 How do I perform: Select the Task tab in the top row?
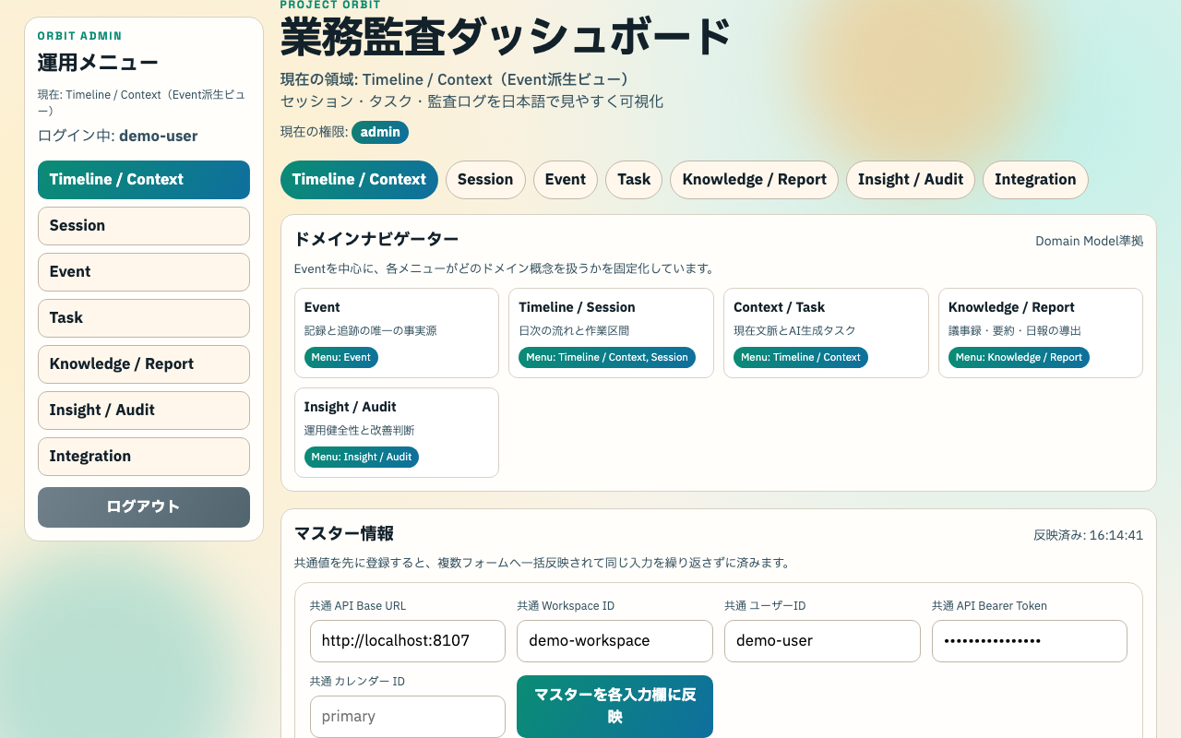click(x=634, y=180)
